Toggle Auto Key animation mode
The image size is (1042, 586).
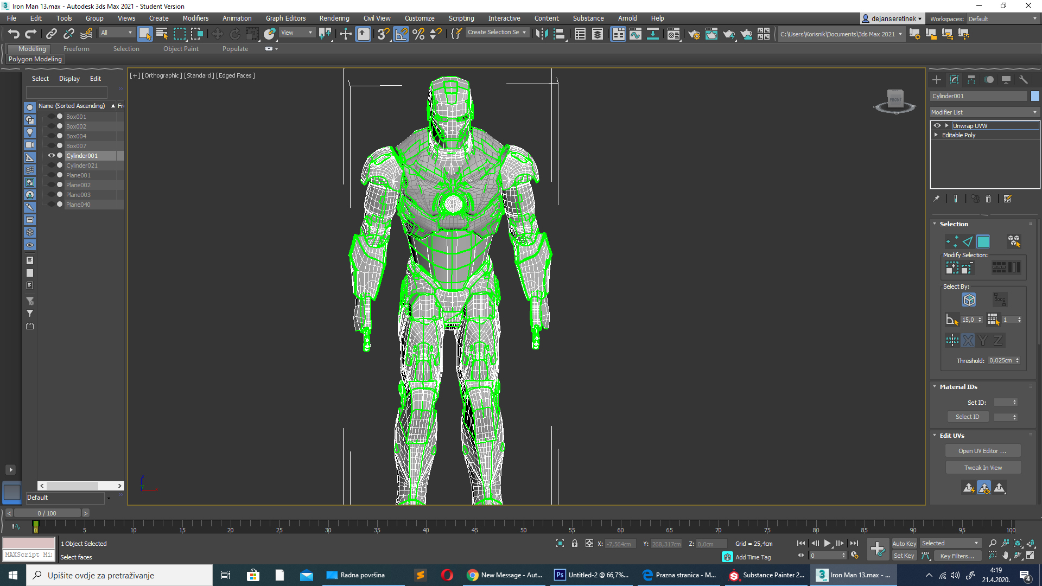(904, 543)
